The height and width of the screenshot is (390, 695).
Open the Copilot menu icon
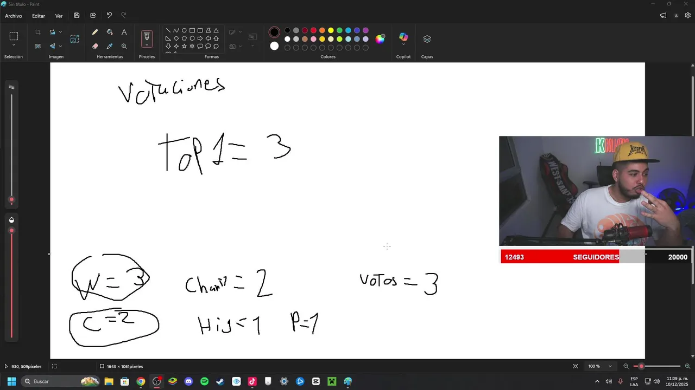[x=403, y=37]
